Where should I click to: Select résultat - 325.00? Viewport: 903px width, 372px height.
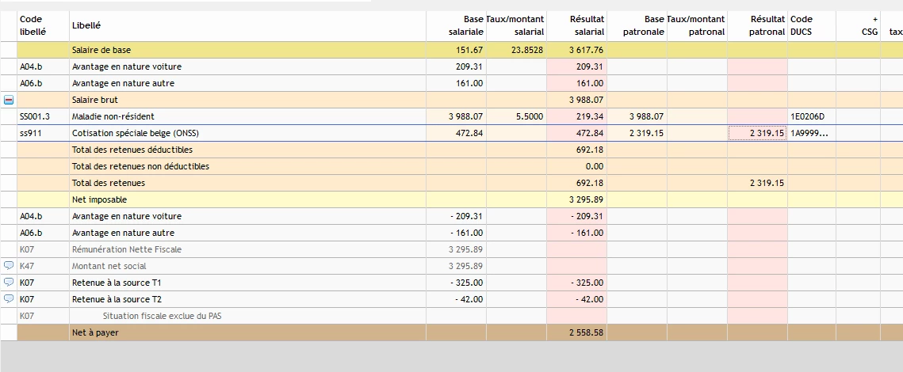point(587,283)
